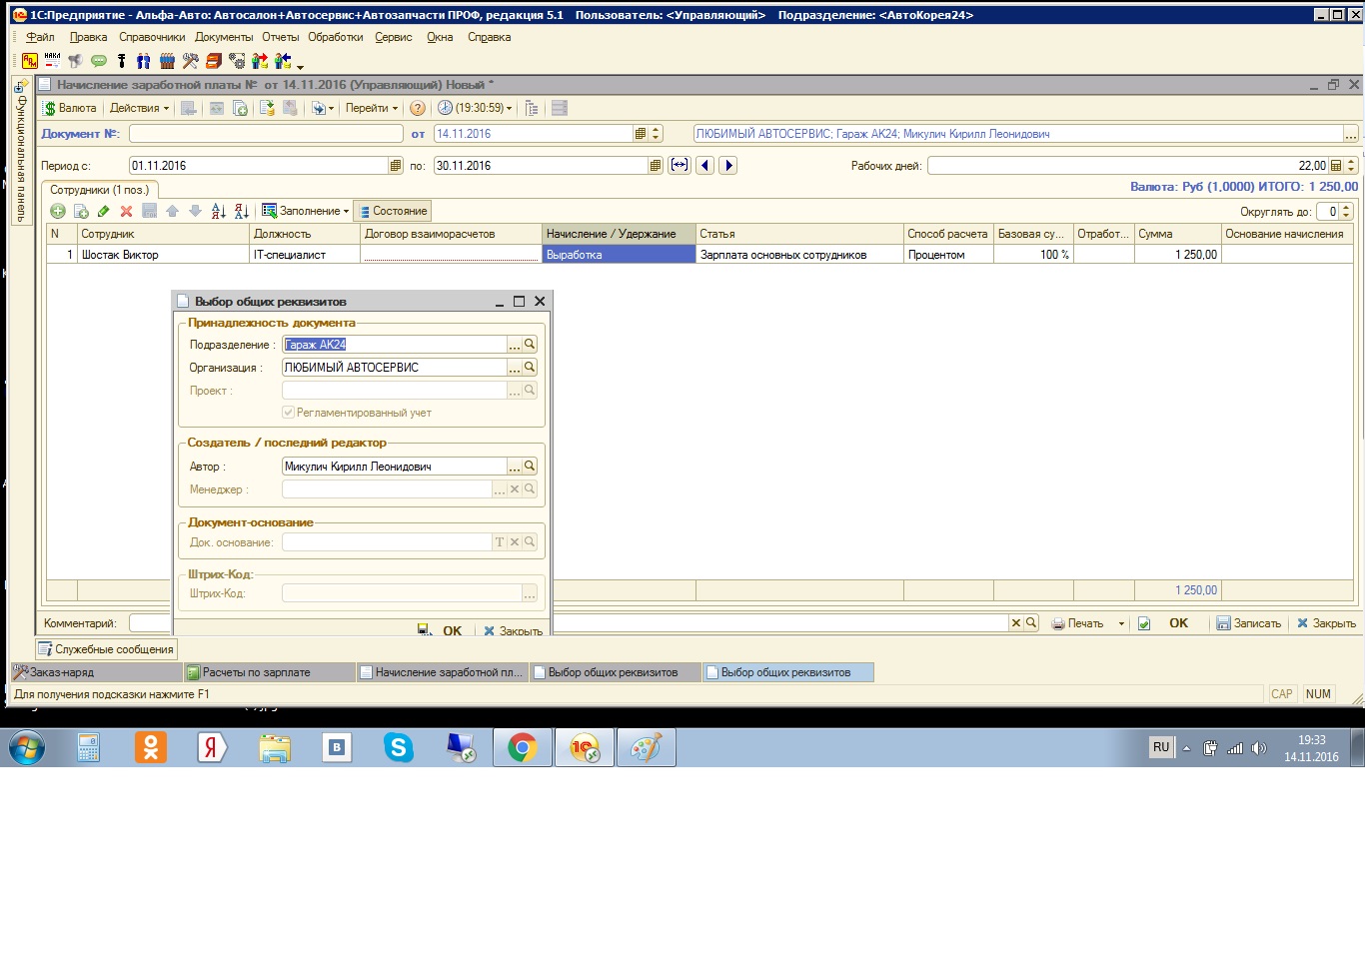
Task: Click the search icon beside Комментарий field
Action: tap(1031, 622)
